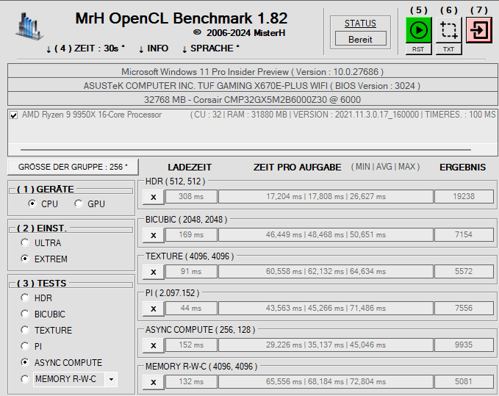Clear the HDR result with its X button
Image resolution: width=499 pixels, height=396 pixels.
[x=154, y=197]
